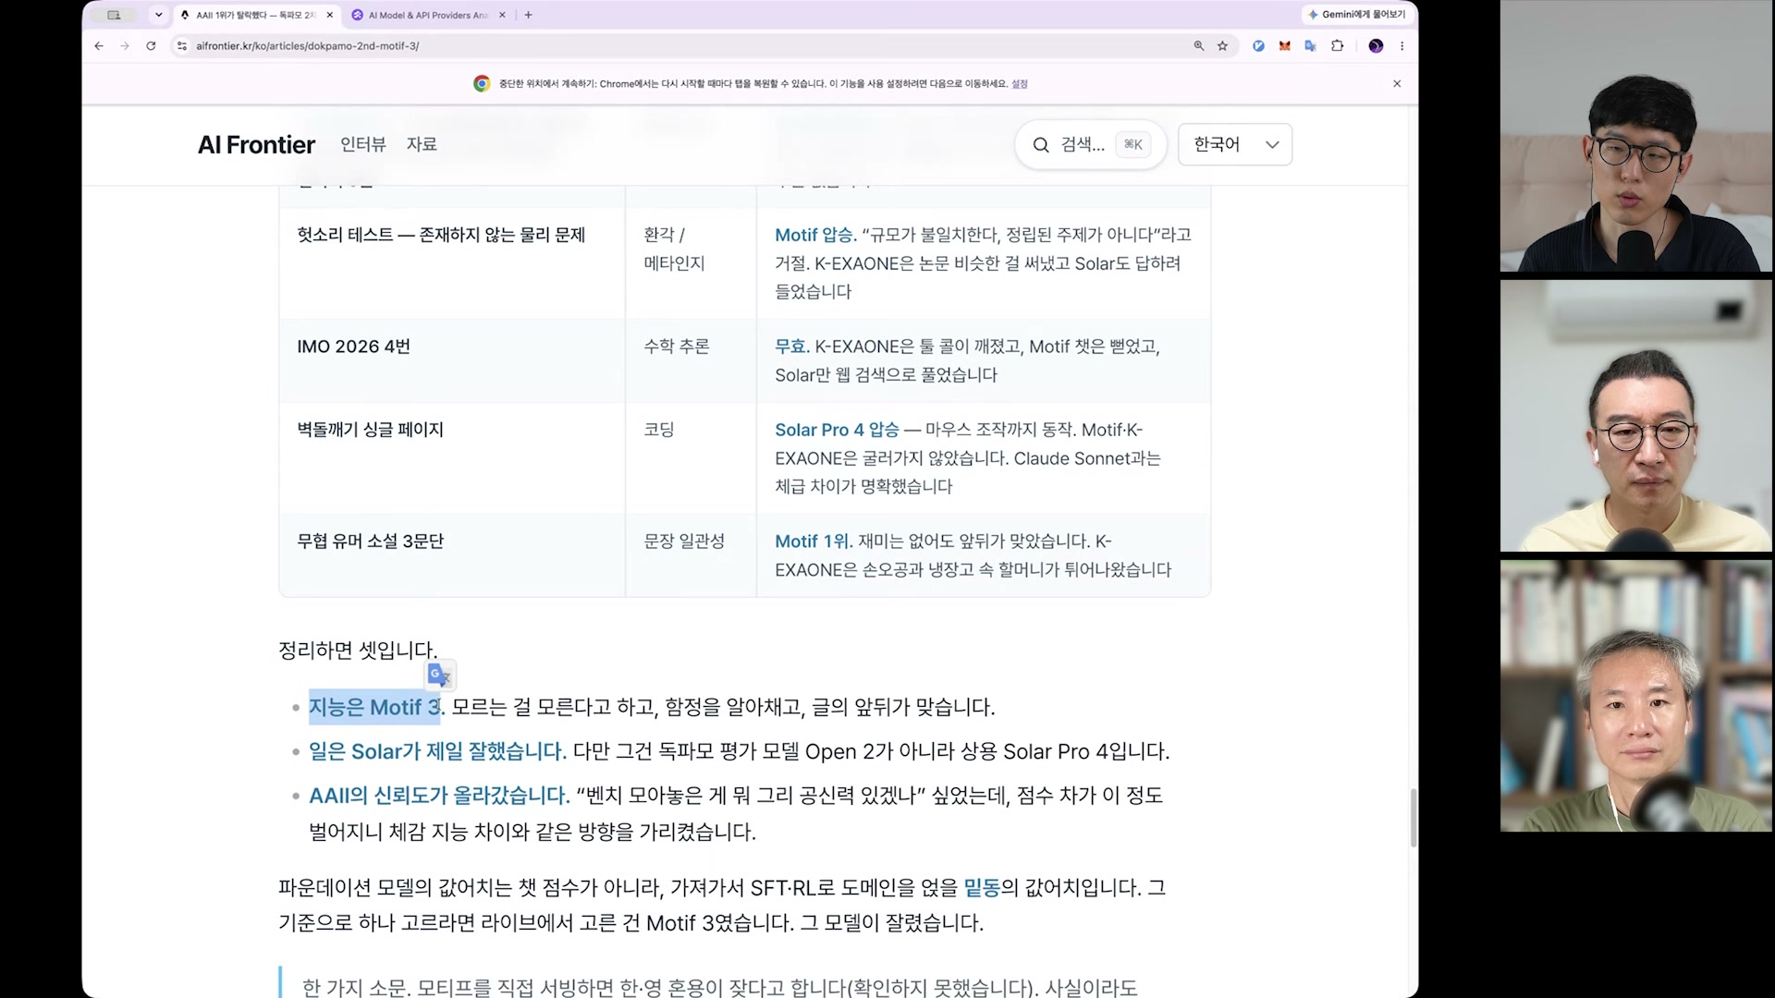
Task: Open the blue checkmark extension icon
Action: (1258, 45)
